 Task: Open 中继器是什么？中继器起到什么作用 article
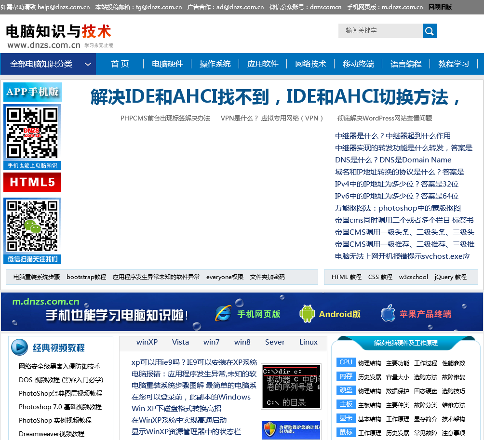(392, 136)
